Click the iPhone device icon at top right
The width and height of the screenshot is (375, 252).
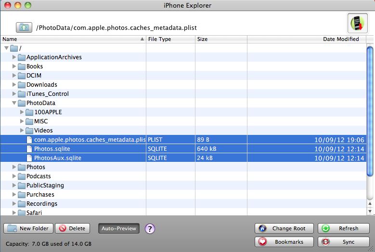pyautogui.click(x=357, y=23)
